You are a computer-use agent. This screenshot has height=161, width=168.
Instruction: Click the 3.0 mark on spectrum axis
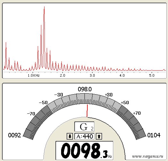[92, 75]
